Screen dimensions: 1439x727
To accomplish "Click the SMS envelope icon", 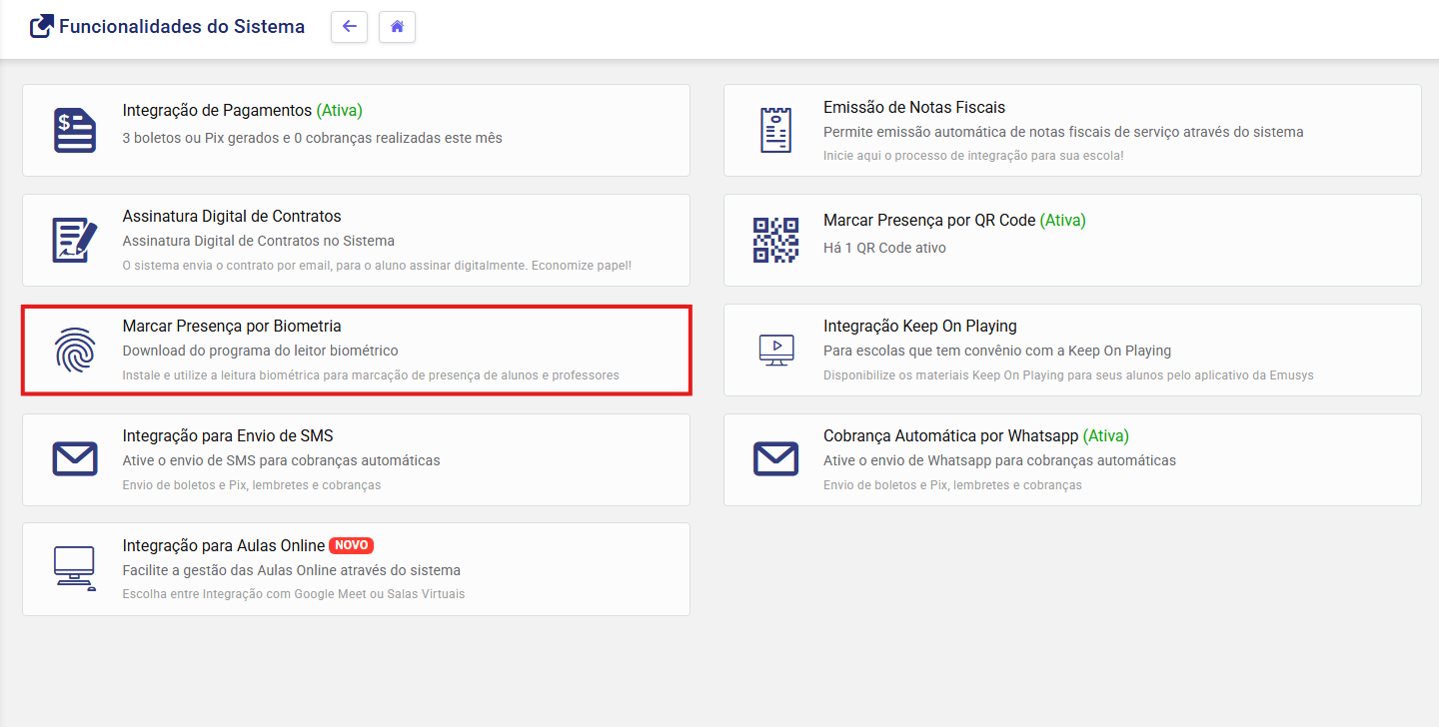I will click(x=75, y=459).
